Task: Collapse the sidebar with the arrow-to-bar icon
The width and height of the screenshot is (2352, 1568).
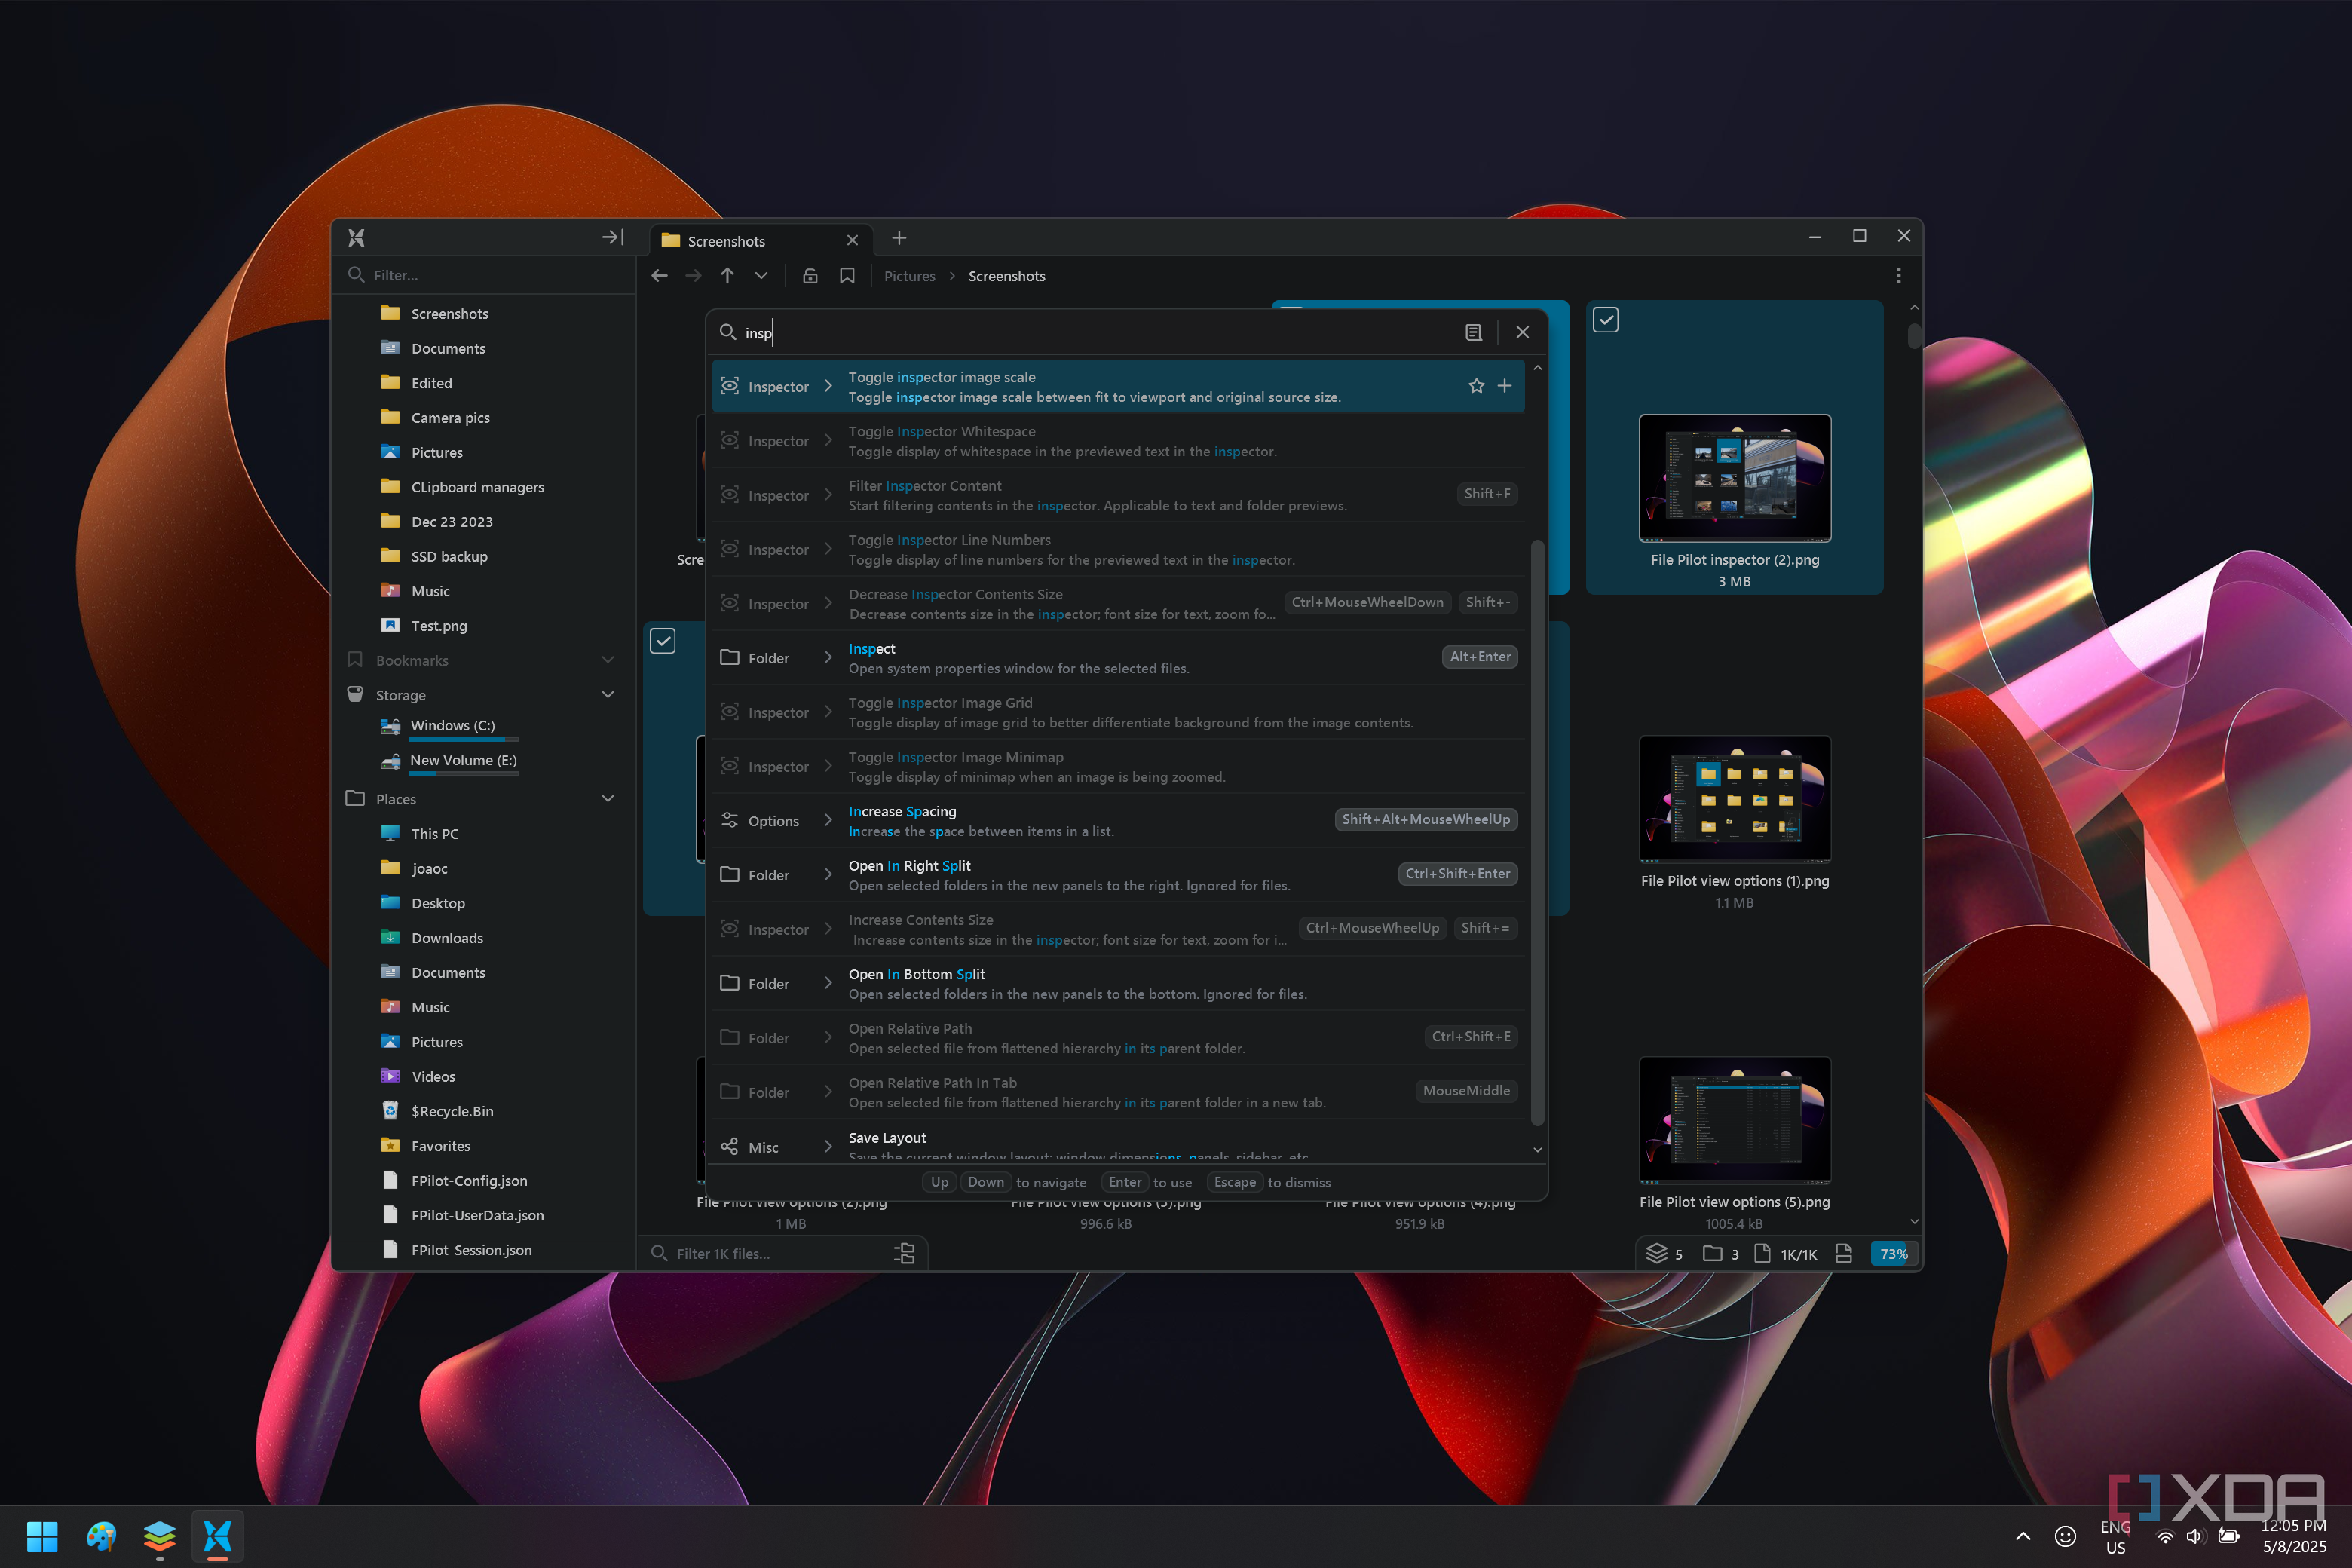Action: click(x=612, y=237)
